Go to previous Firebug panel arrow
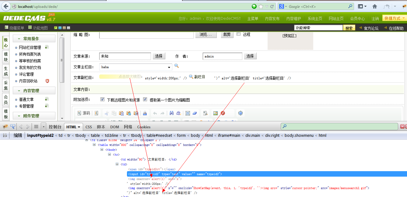Viewport: 407px width, 197px height. click(21, 127)
